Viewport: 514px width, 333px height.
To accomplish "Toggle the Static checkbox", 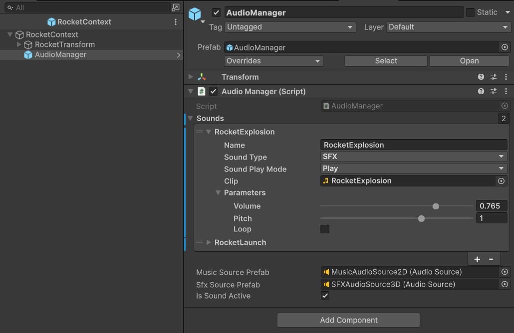I will click(x=470, y=12).
